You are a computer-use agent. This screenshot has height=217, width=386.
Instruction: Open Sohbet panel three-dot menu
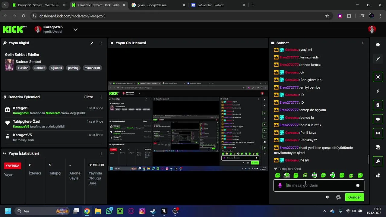tap(363, 43)
